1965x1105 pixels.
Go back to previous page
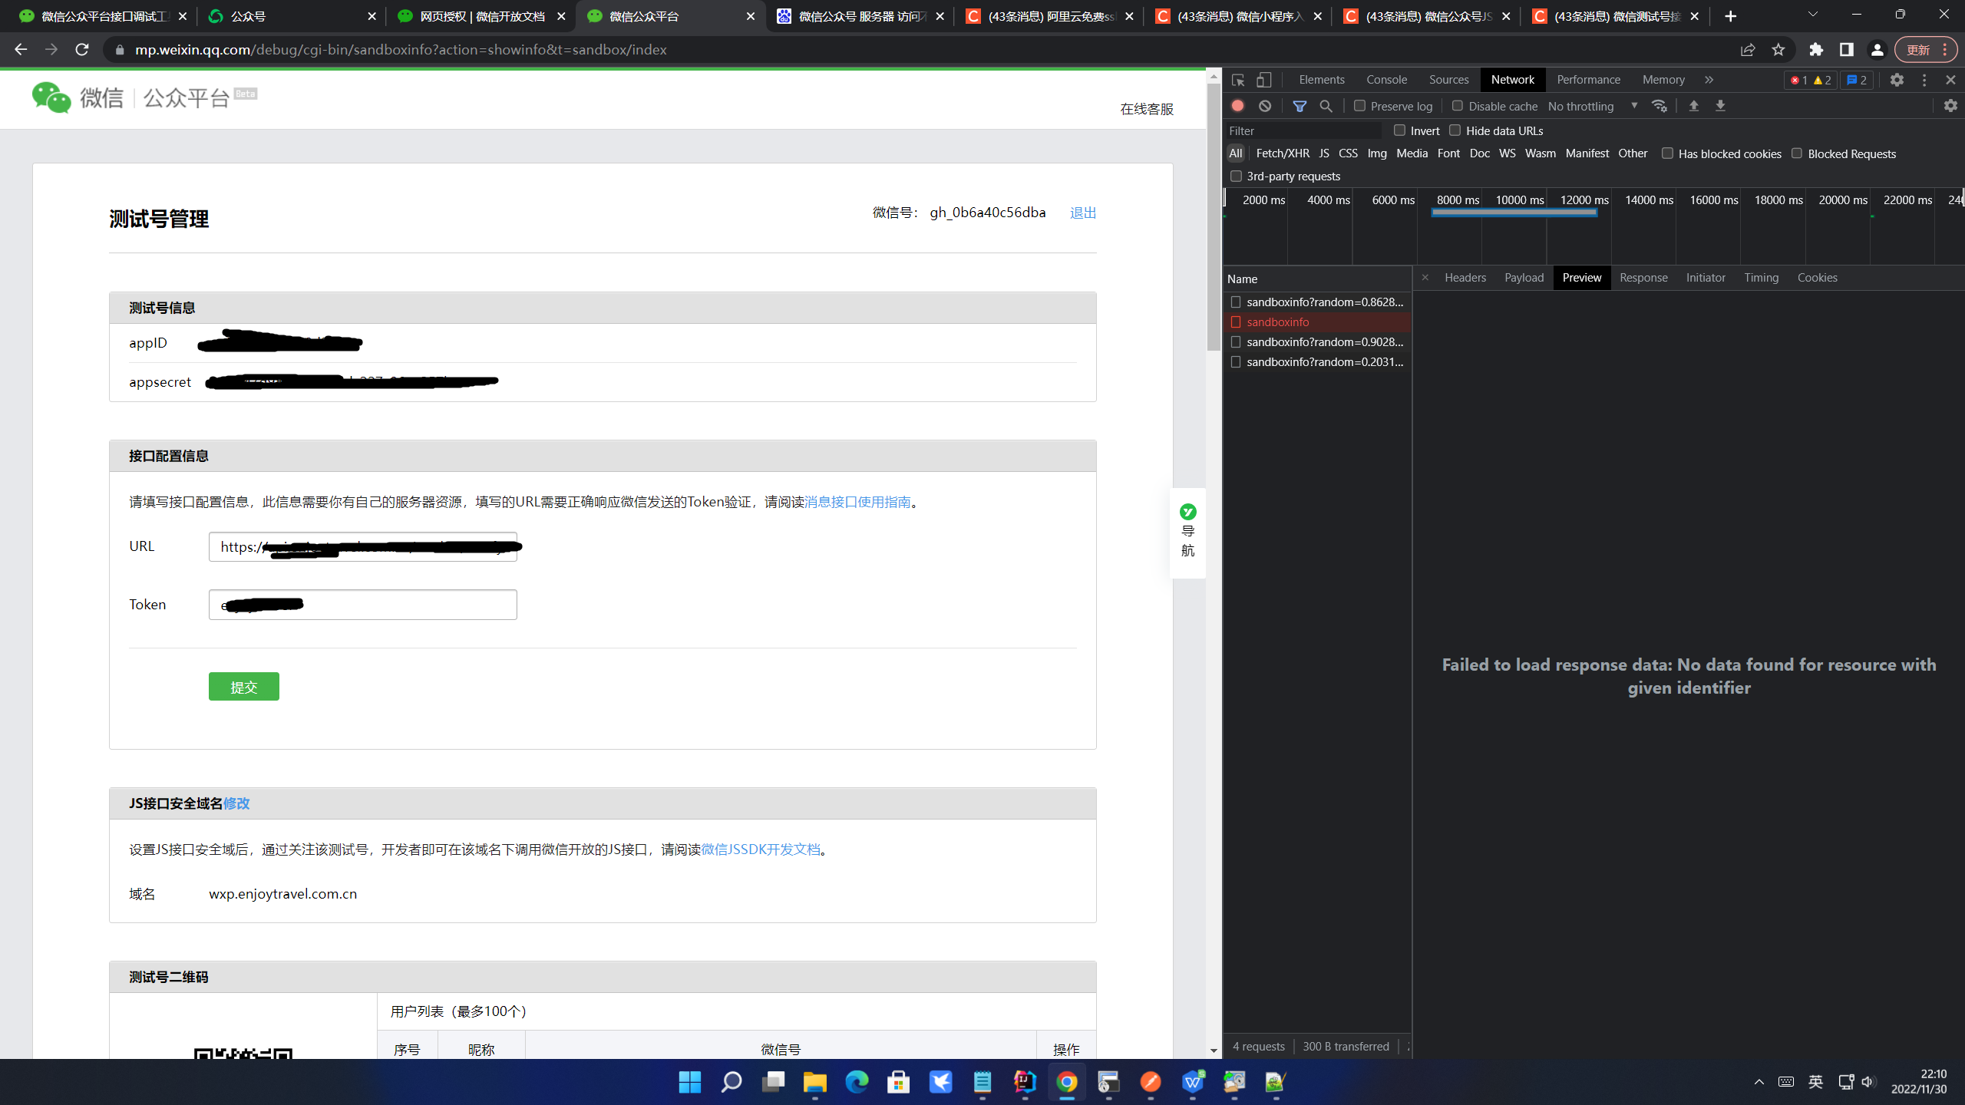pyautogui.click(x=21, y=50)
